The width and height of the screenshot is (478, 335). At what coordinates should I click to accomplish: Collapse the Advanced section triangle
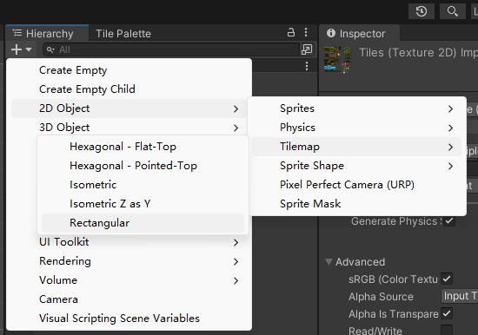click(329, 261)
